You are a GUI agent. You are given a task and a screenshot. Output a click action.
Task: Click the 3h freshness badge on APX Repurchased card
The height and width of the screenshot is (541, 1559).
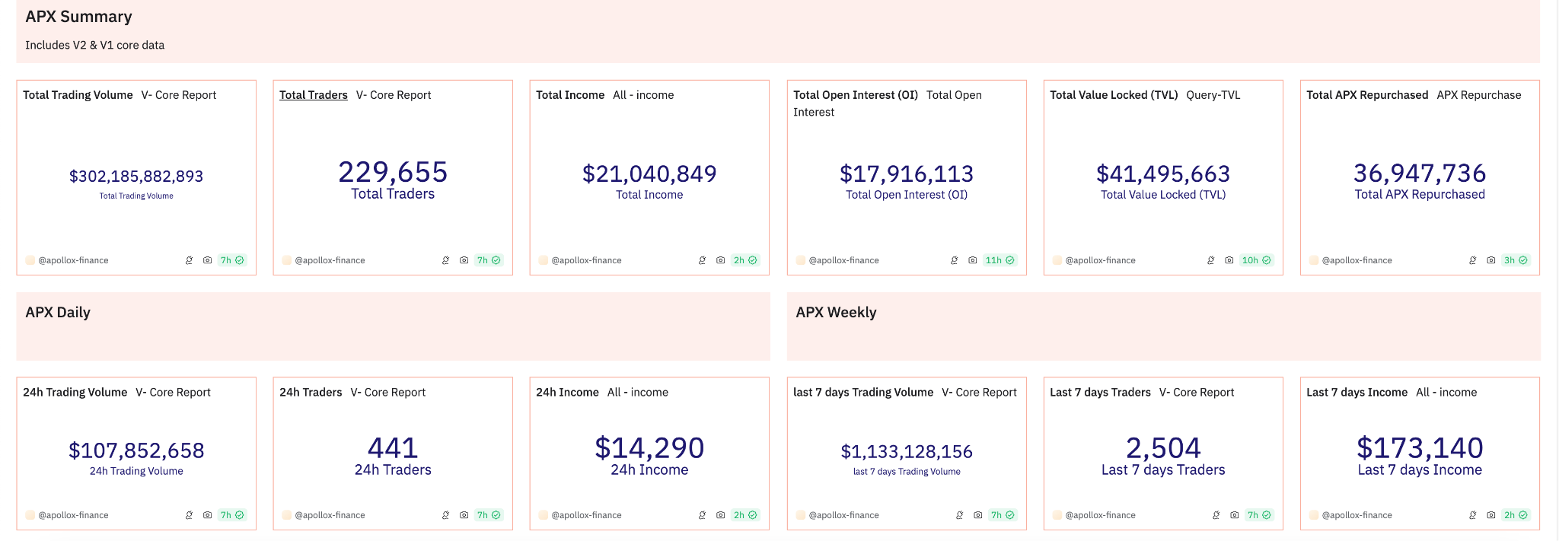(1515, 260)
